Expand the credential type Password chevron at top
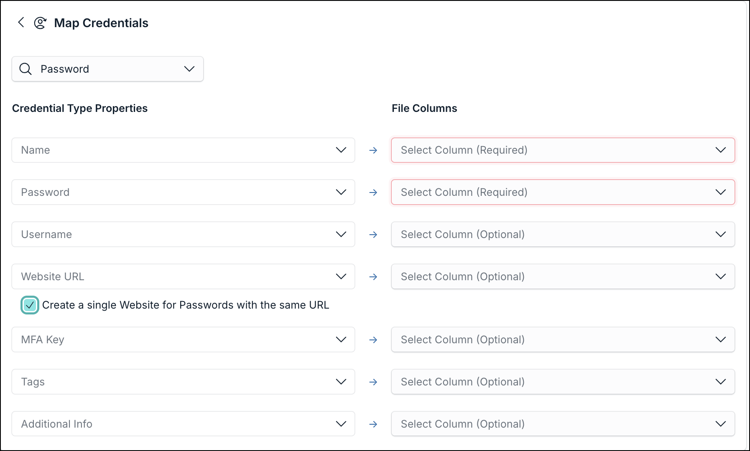 point(189,69)
